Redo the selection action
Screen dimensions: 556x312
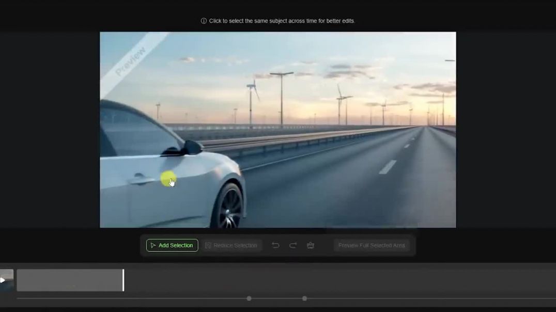click(x=293, y=245)
